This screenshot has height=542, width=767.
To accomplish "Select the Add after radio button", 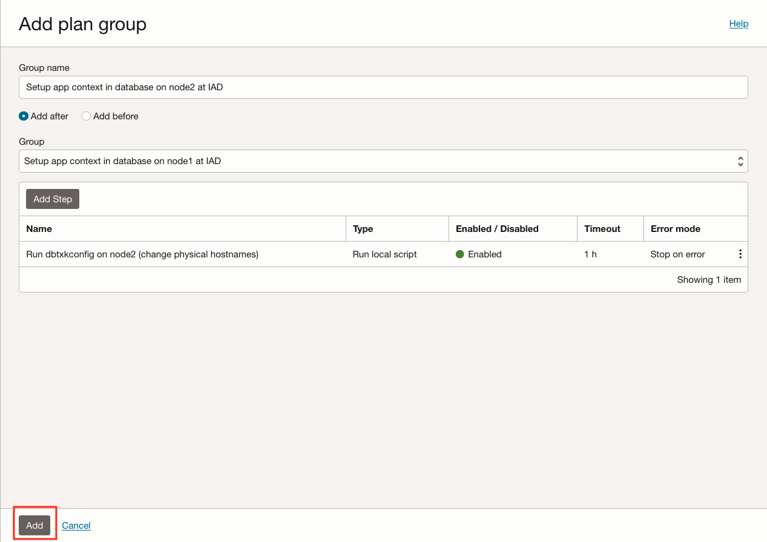I will pyautogui.click(x=24, y=116).
